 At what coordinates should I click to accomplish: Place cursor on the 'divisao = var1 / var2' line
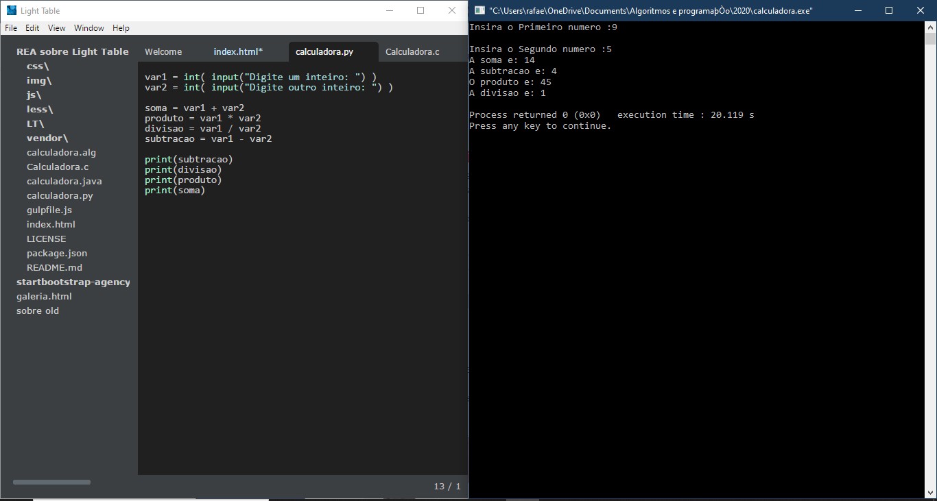(x=202, y=129)
